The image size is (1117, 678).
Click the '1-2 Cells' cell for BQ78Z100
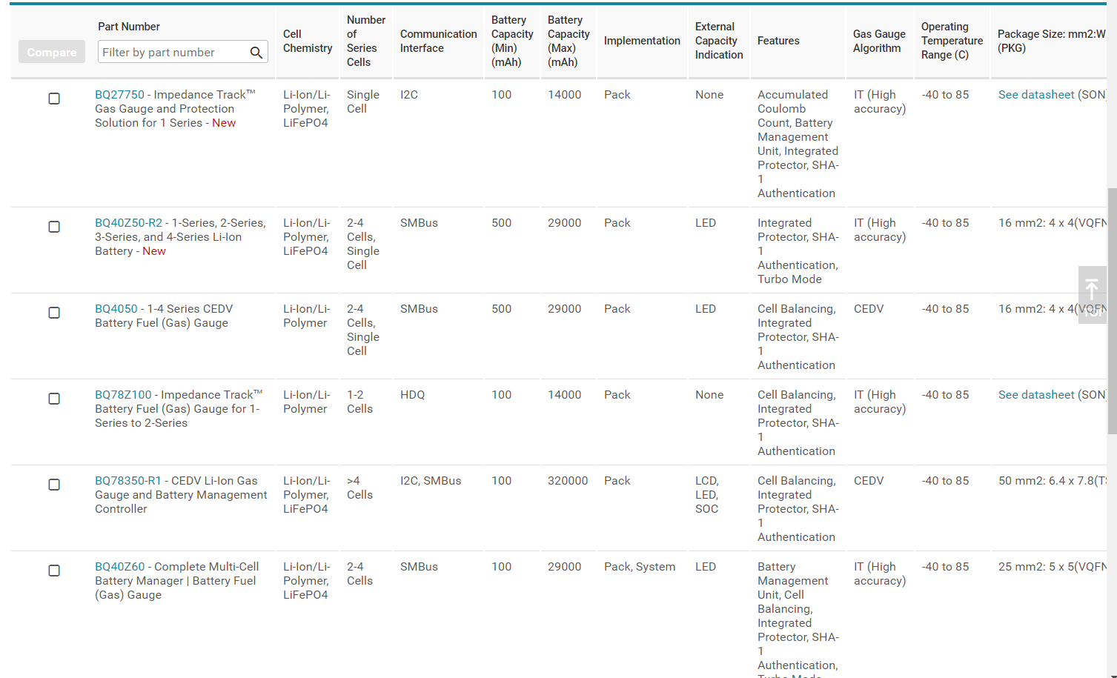tap(359, 402)
